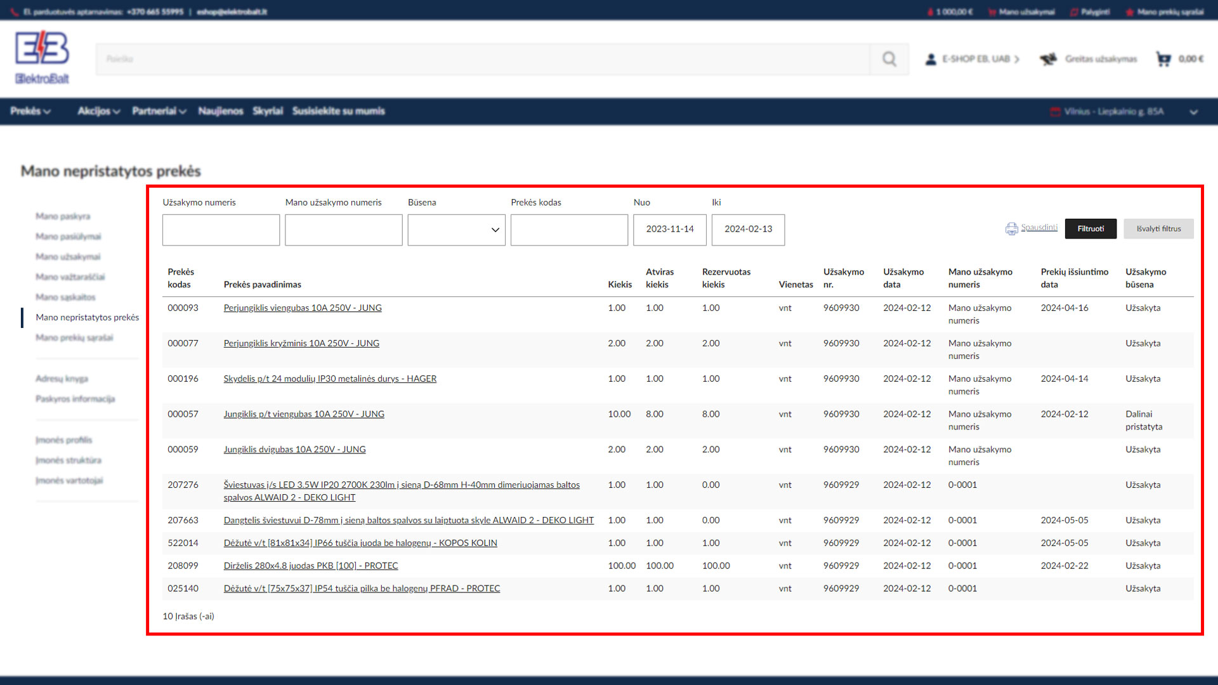This screenshot has width=1218, height=685.
Task: Open the Naujienos menu item
Action: coord(220,111)
